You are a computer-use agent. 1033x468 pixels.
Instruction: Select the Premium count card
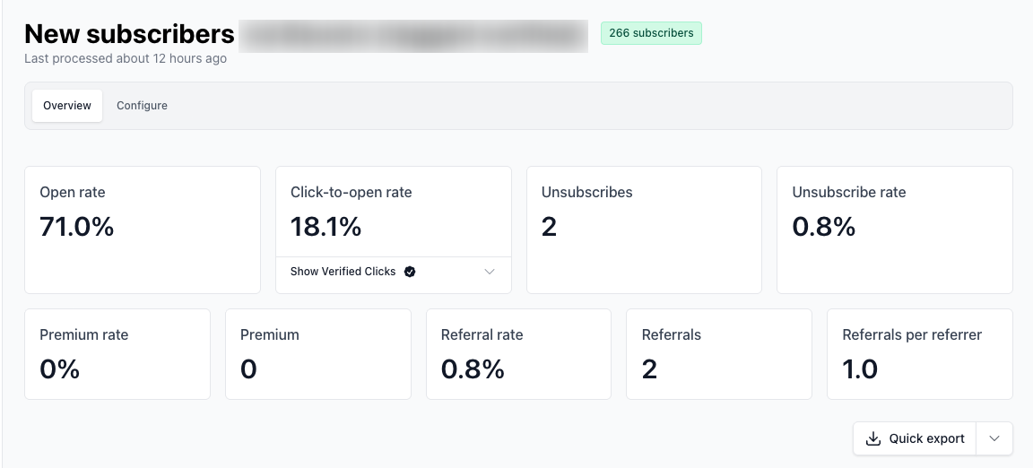pos(318,354)
